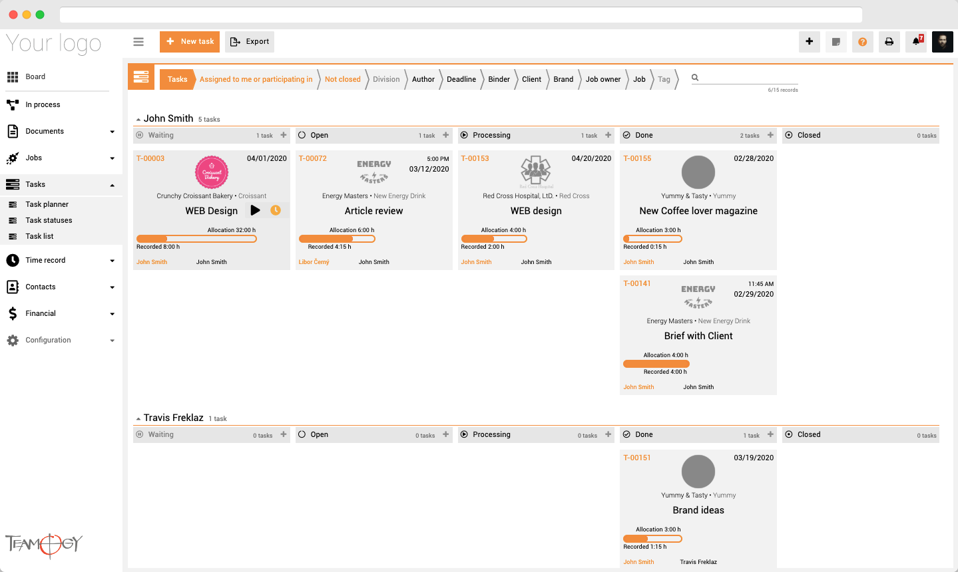958x572 pixels.
Task: Click the Export button
Action: click(250, 41)
